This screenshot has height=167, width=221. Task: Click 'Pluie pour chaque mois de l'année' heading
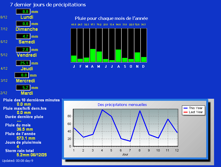(111, 18)
